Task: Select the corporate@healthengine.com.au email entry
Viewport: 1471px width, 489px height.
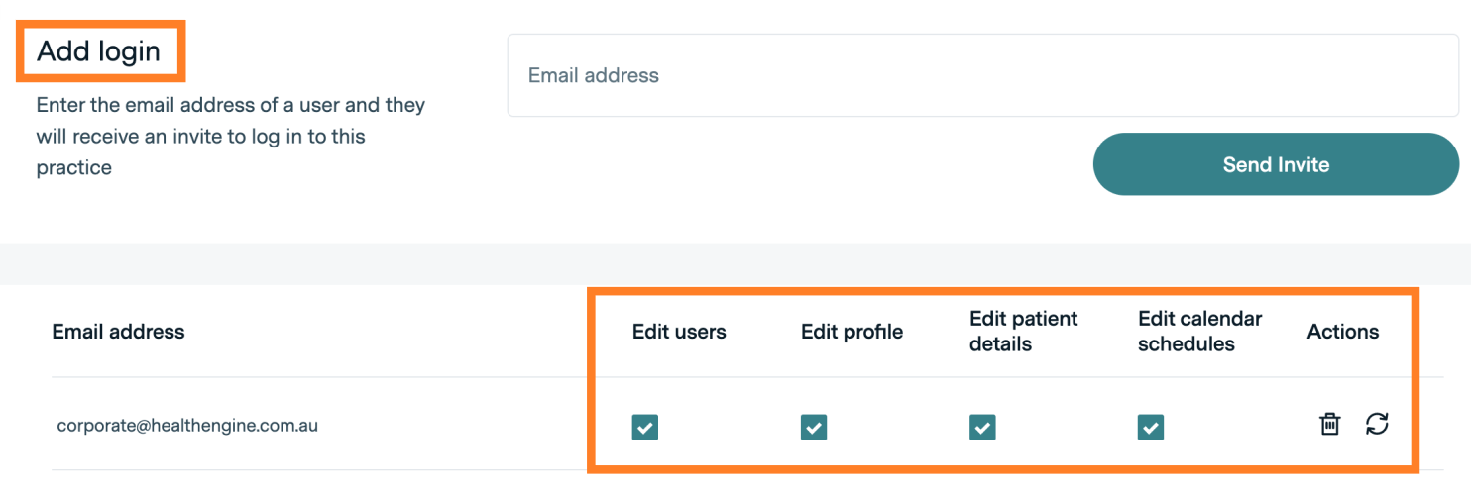Action: click(x=187, y=426)
